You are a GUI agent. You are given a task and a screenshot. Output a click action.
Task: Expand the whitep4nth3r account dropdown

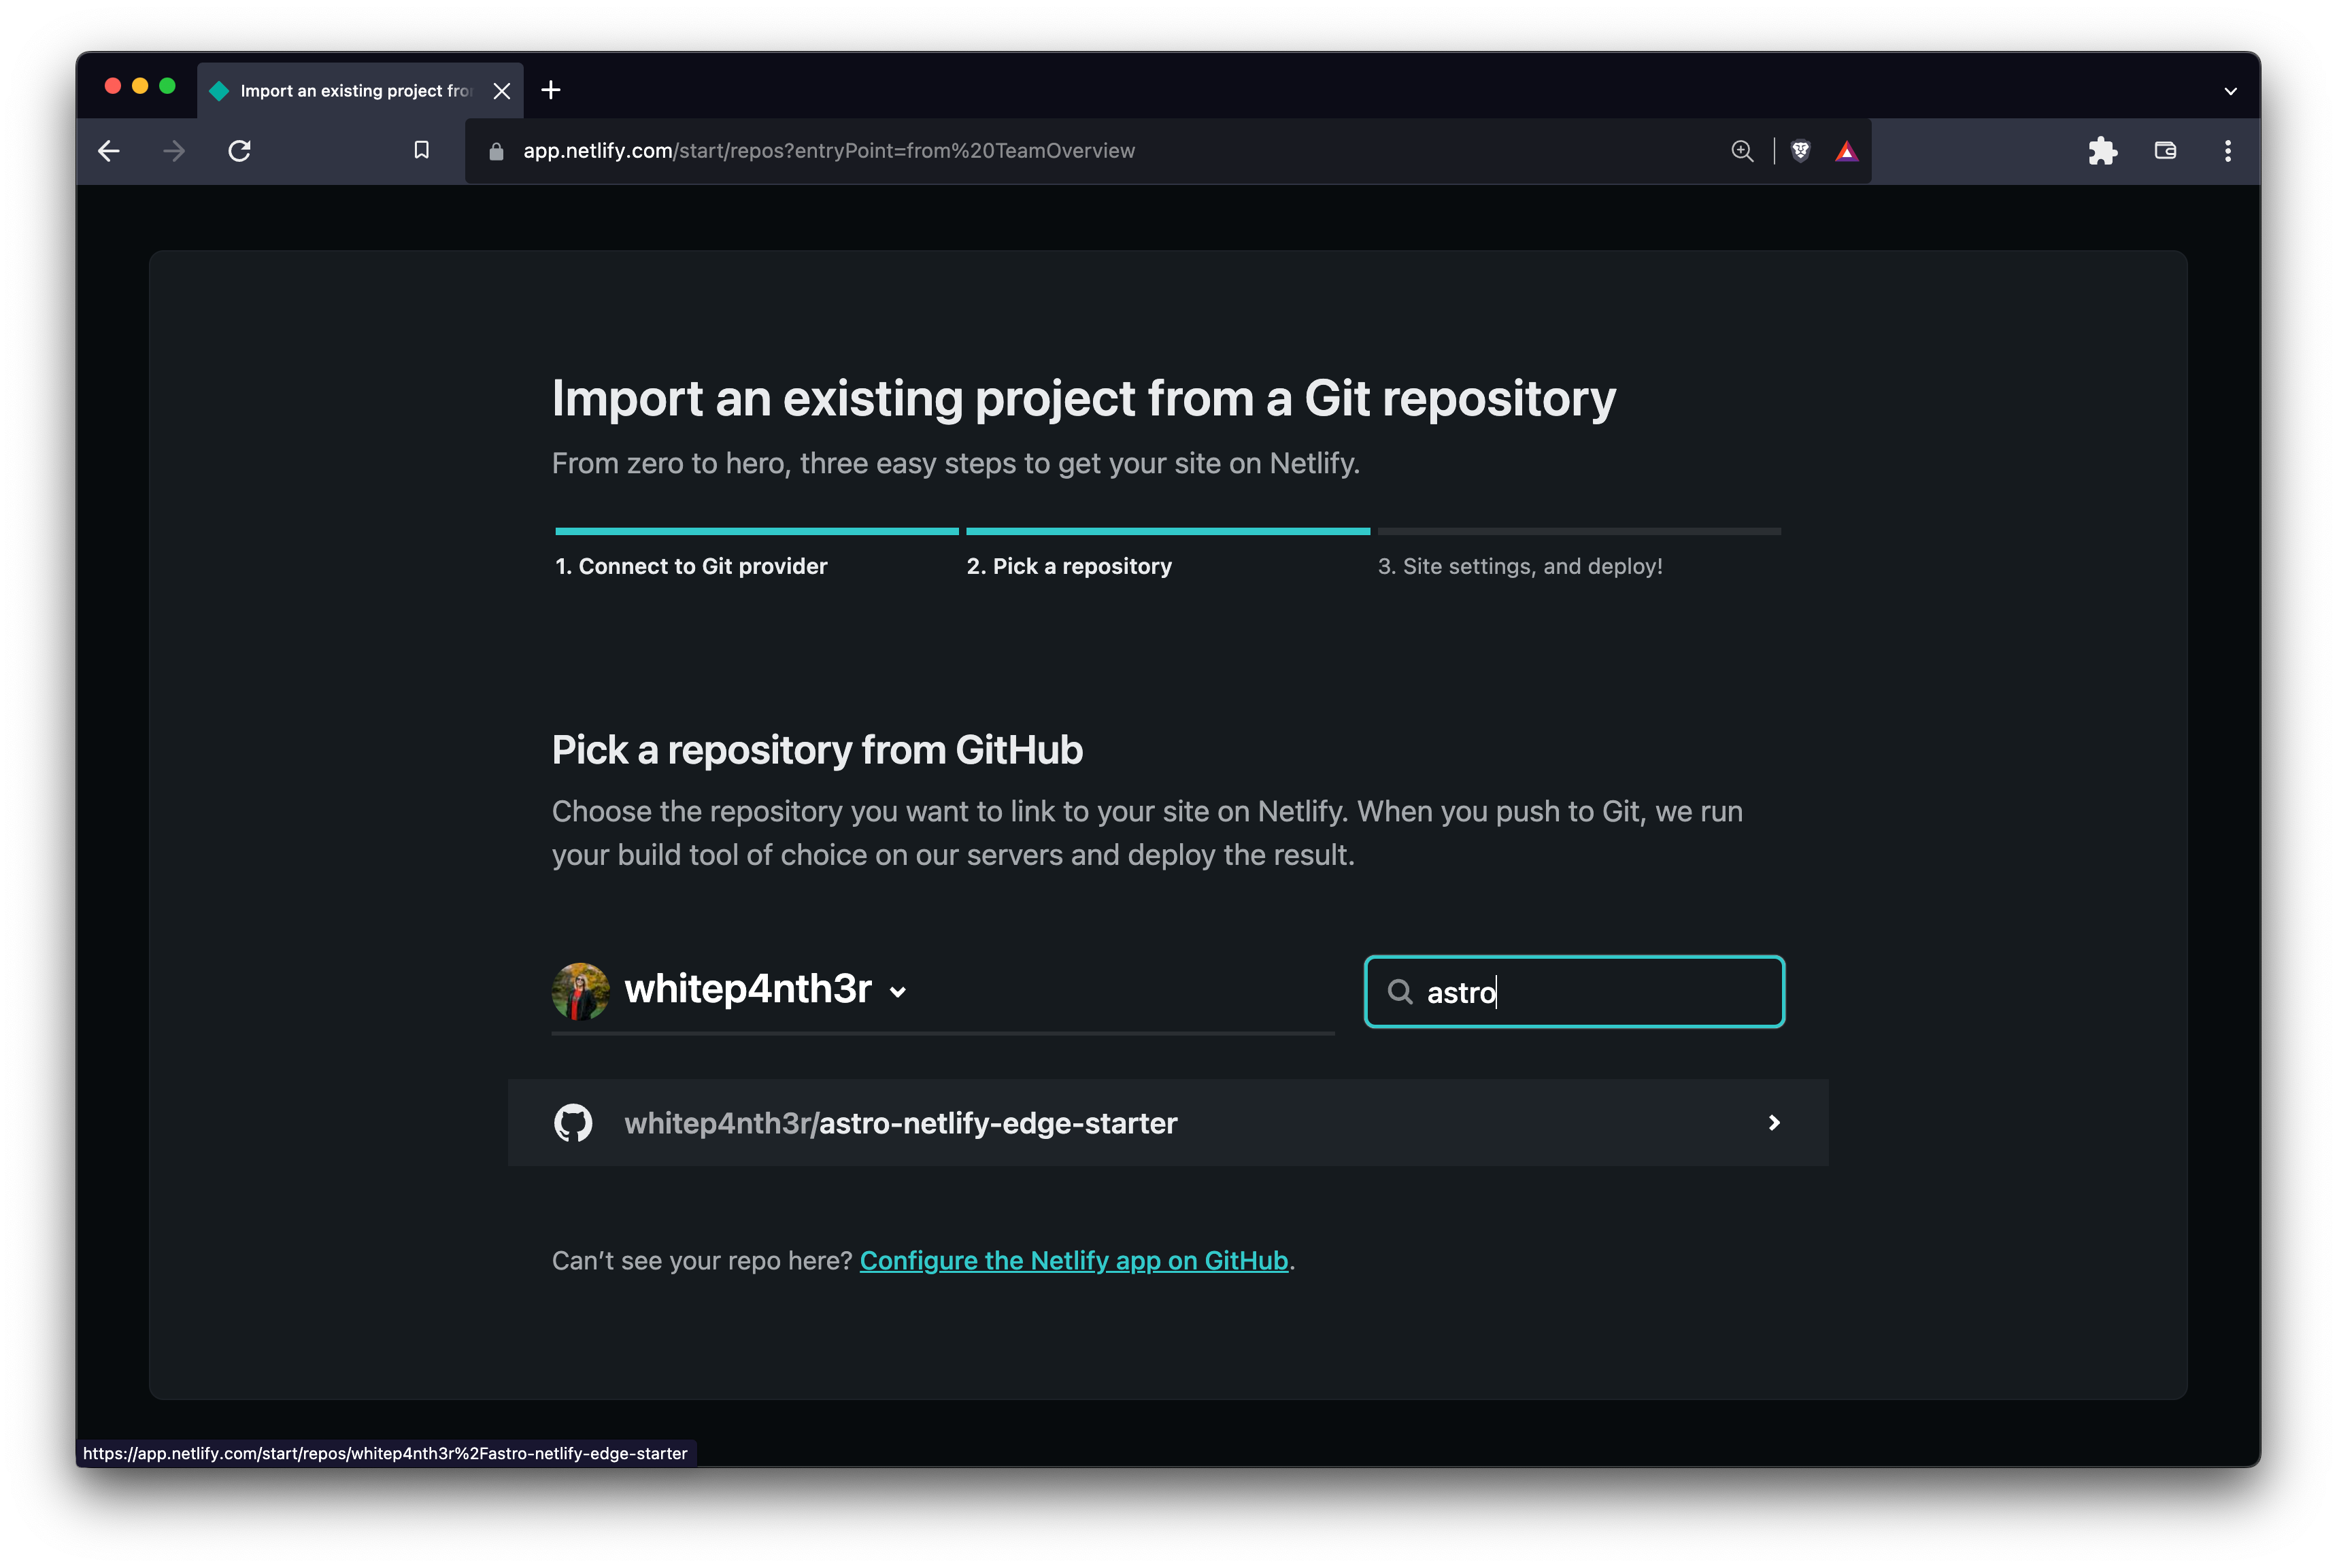897,992
